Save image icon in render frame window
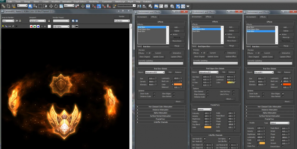The width and height of the screenshot is (297, 149). point(3,27)
